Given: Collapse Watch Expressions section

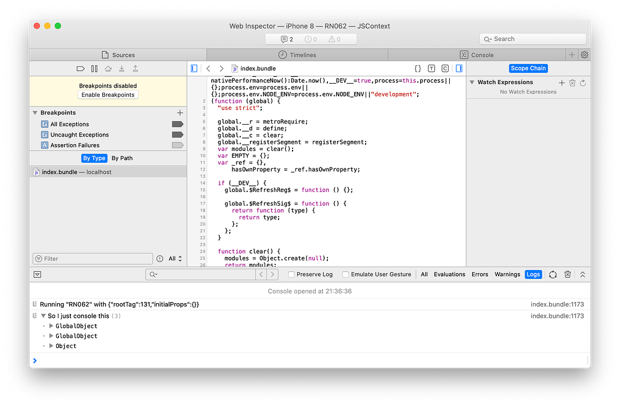Looking at the screenshot, I should [x=472, y=82].
